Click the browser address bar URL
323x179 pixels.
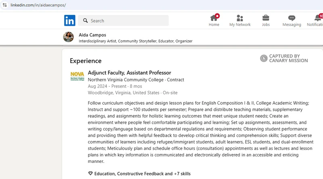click(x=38, y=5)
